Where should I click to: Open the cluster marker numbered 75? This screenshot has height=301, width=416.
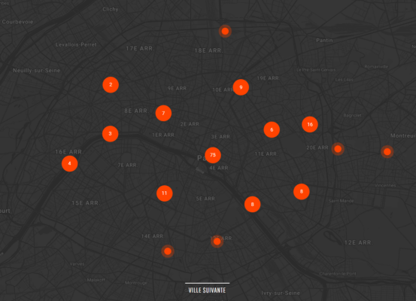(213, 155)
